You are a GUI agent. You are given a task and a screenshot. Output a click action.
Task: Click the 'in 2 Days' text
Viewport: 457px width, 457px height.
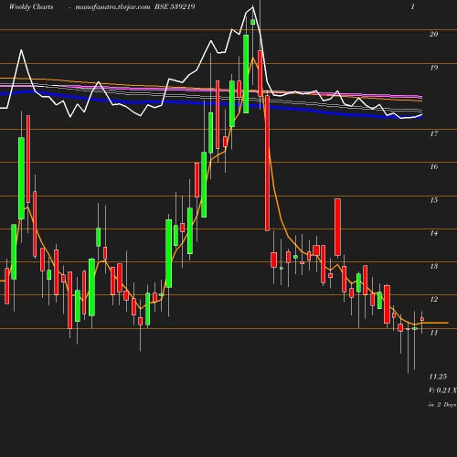coord(442,405)
